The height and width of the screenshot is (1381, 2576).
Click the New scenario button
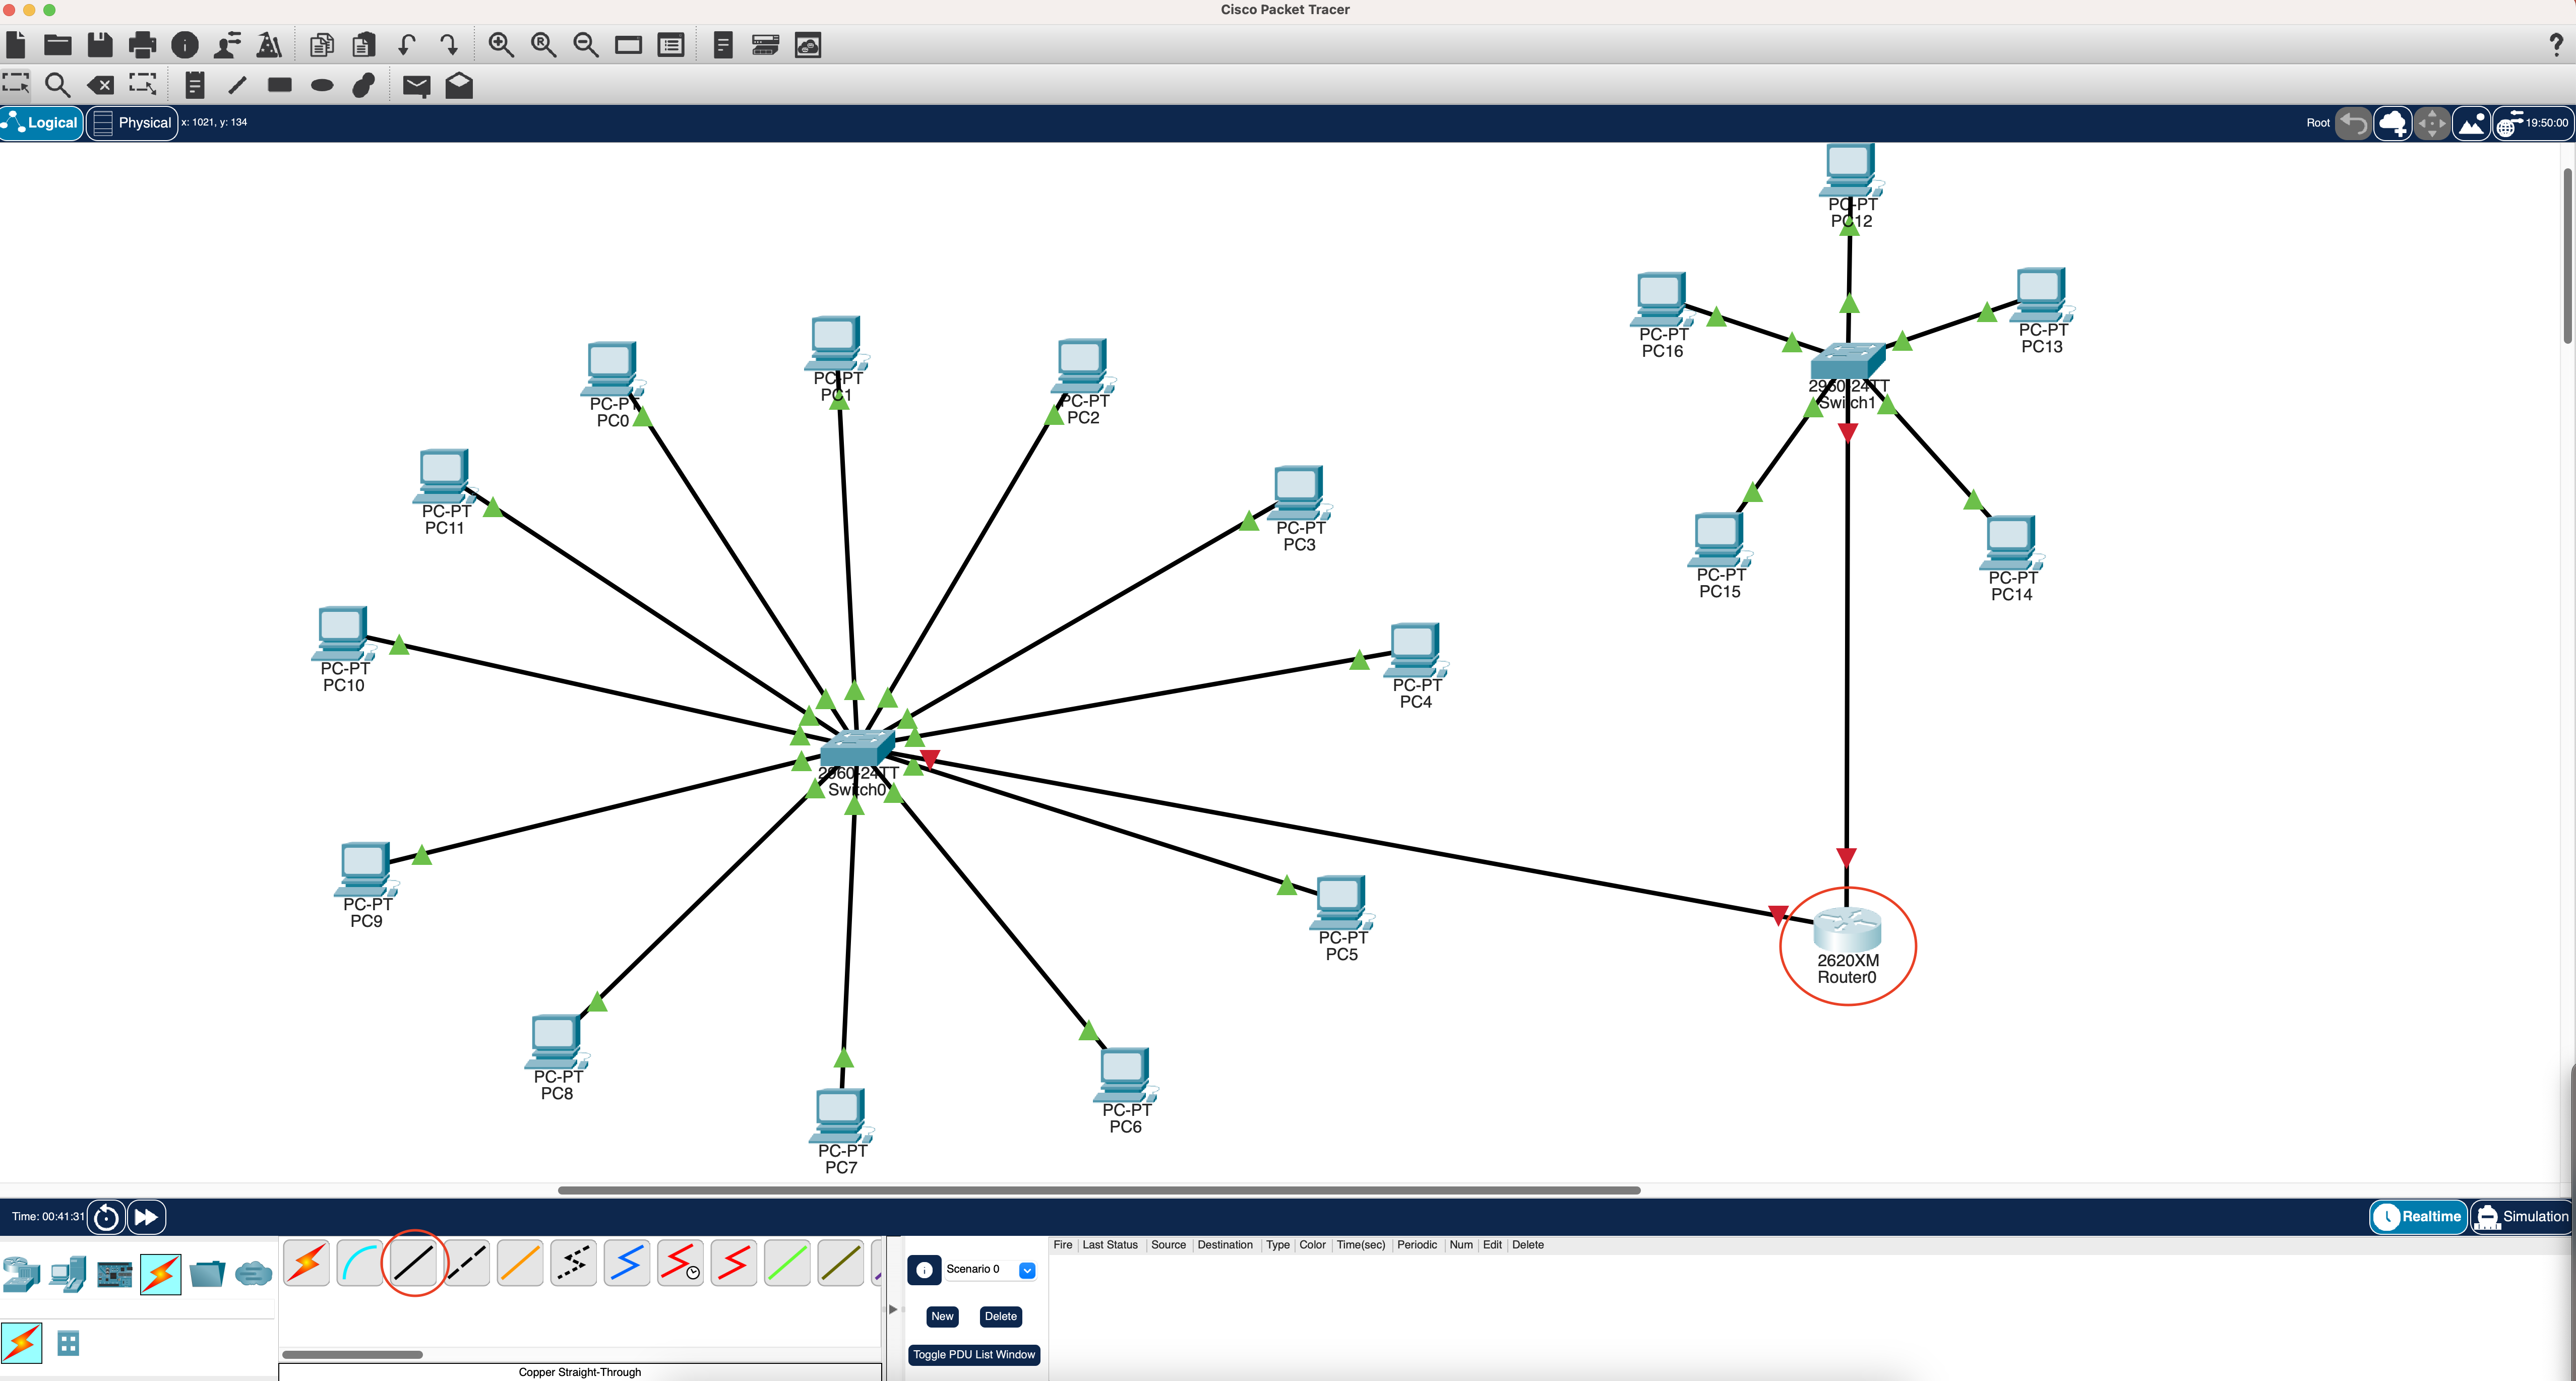click(942, 1316)
